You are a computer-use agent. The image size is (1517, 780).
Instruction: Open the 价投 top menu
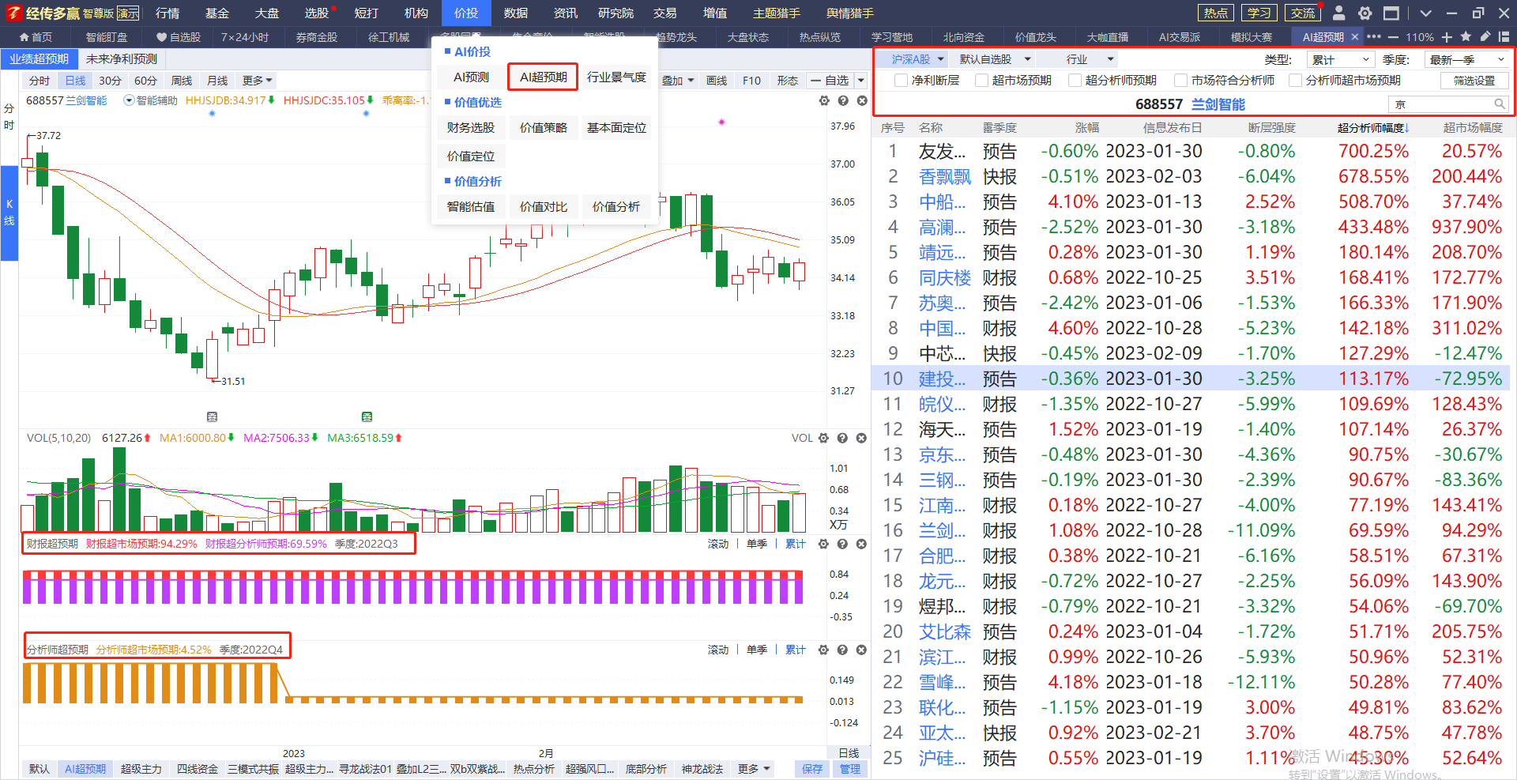tap(466, 13)
